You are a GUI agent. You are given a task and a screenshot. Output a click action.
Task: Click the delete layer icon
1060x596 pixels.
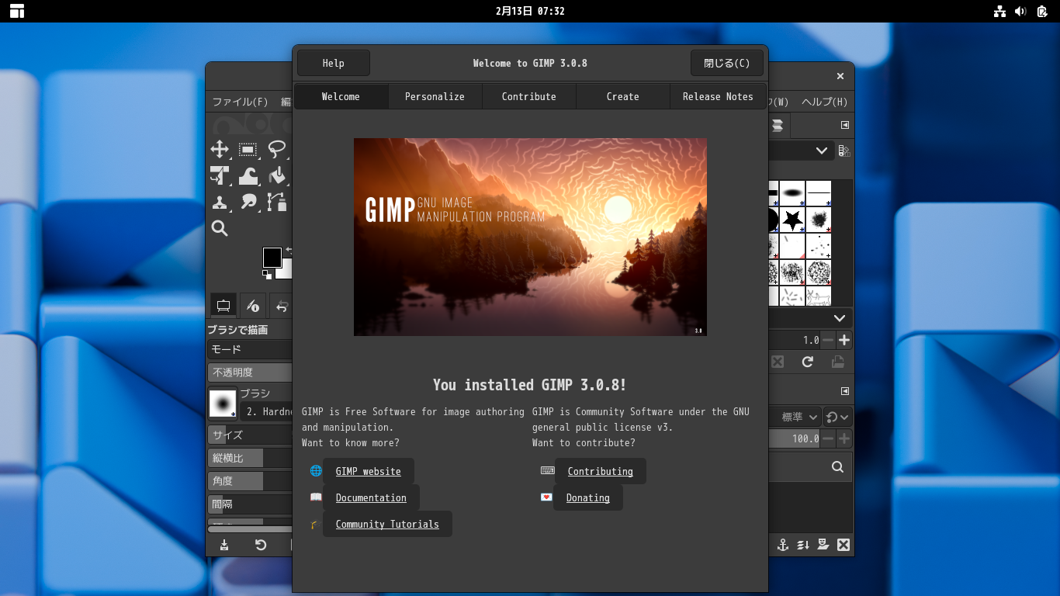843,545
